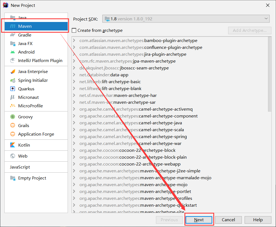
Task: Select Spring Initializr project type
Action: (x=36, y=80)
